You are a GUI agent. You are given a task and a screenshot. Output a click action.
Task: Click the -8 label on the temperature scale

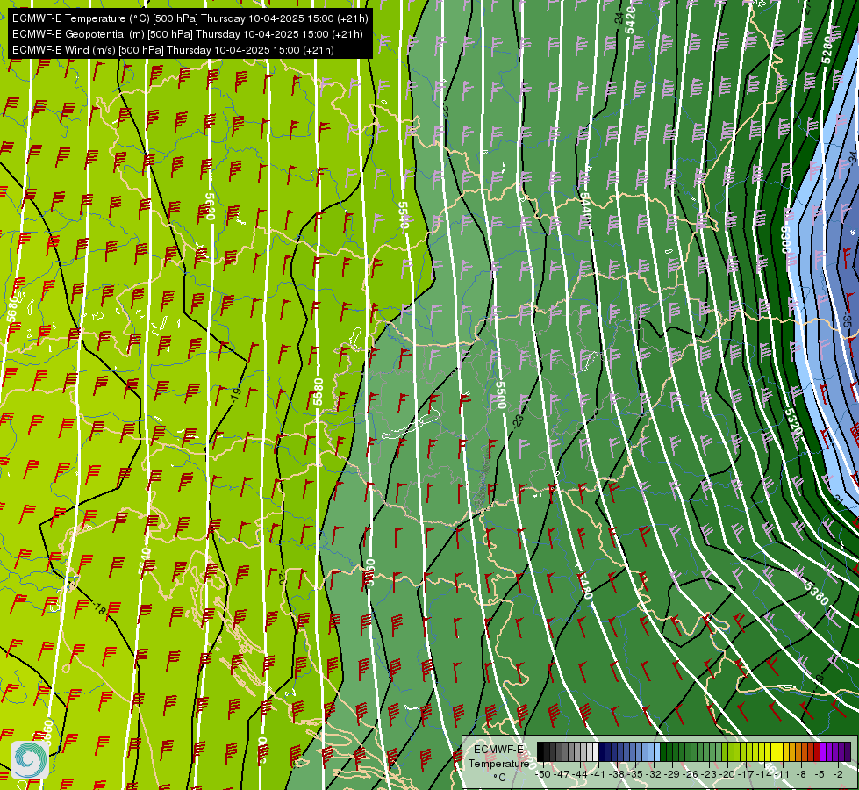click(x=801, y=774)
